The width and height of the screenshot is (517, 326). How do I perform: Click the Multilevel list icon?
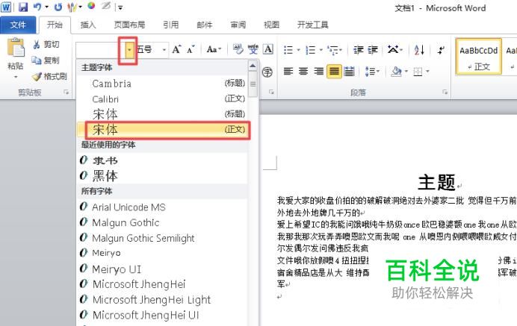pyautogui.click(x=332, y=50)
